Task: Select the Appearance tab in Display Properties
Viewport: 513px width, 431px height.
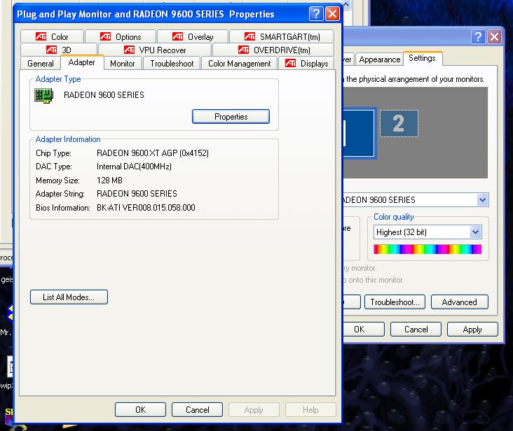Action: pos(379,59)
